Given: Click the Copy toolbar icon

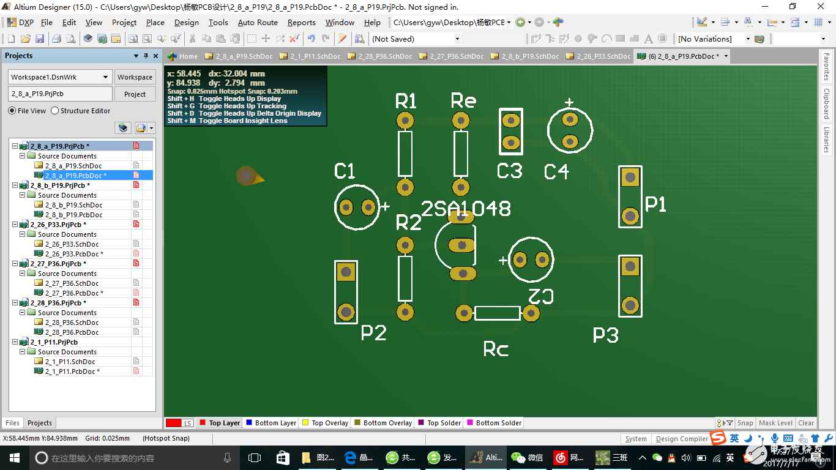Looking at the screenshot, I should (207, 39).
